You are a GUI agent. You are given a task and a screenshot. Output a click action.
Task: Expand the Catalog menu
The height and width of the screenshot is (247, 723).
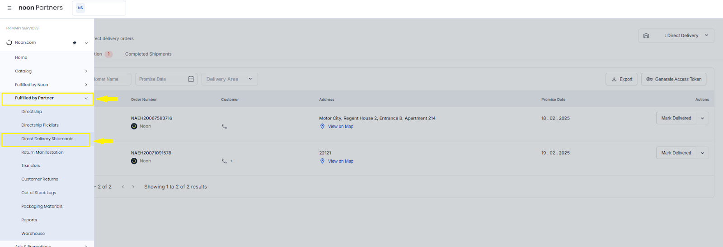pos(47,71)
